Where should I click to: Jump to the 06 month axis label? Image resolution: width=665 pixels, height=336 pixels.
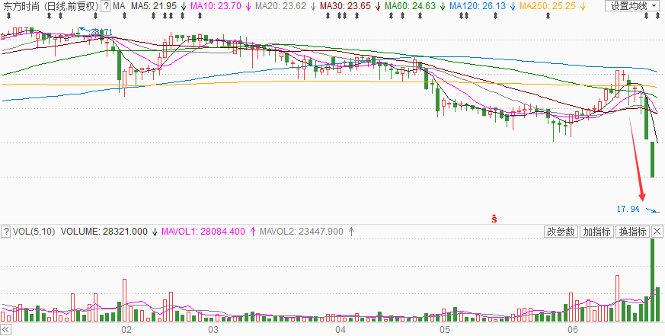573,330
